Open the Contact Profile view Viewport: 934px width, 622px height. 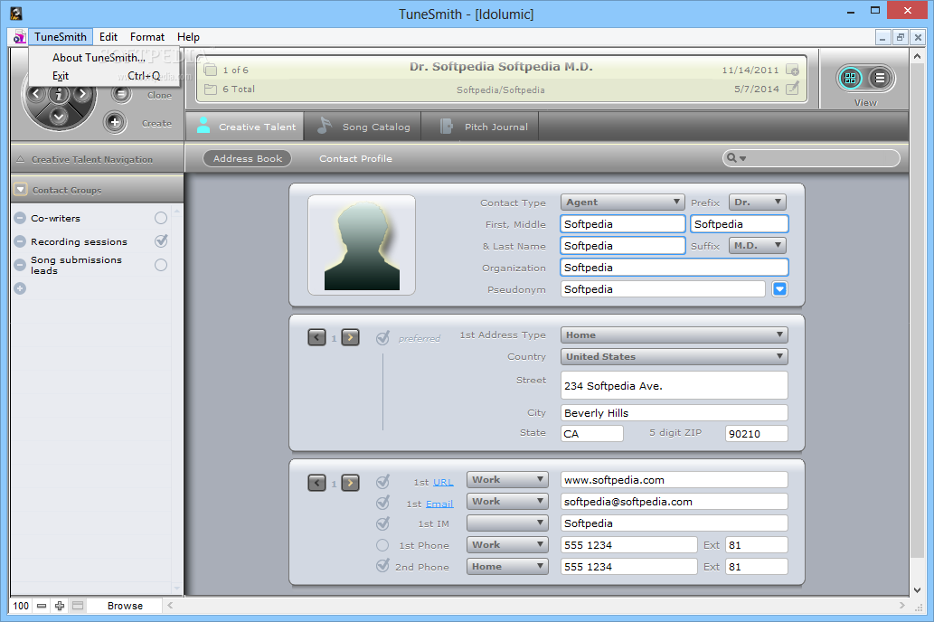(x=355, y=158)
